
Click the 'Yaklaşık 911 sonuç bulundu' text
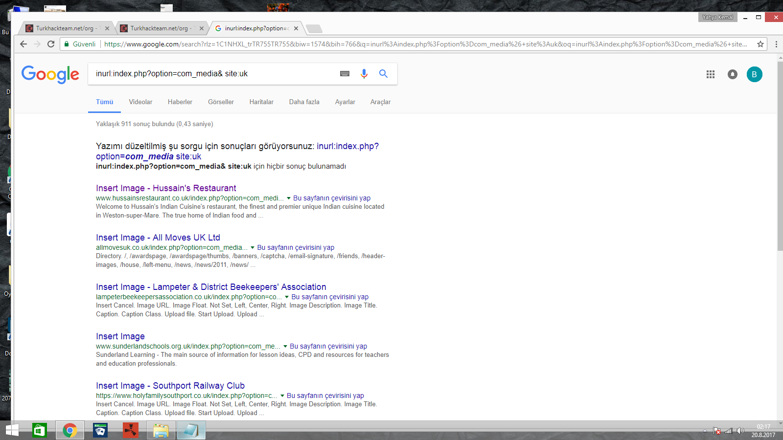pyautogui.click(x=155, y=124)
